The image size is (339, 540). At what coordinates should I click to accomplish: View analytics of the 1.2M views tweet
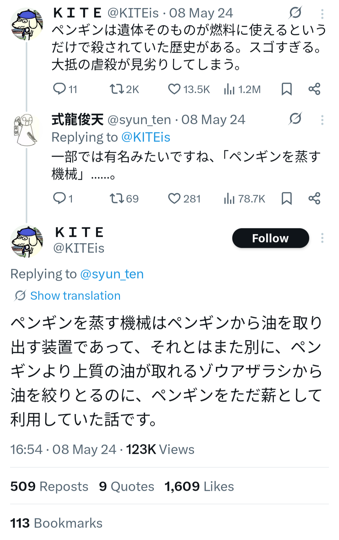point(229,89)
